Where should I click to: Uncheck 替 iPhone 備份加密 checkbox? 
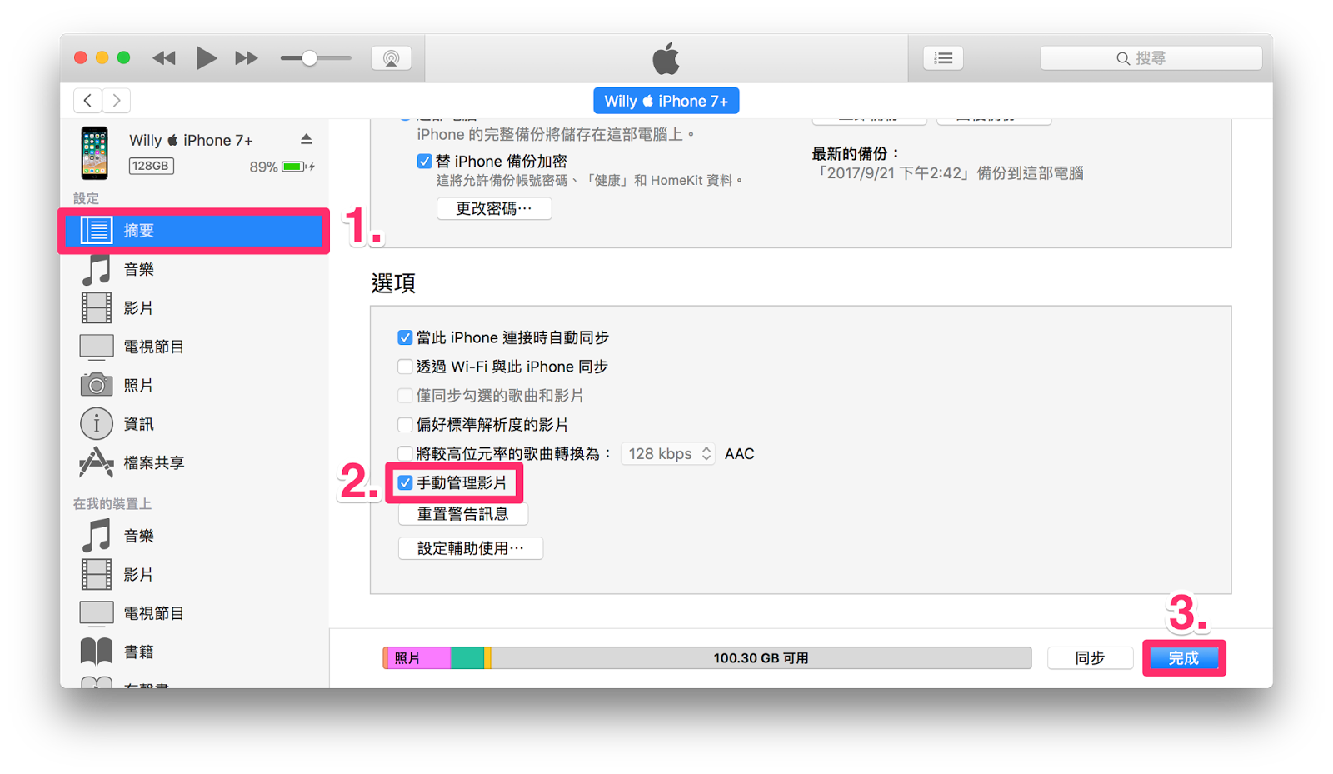[x=424, y=161]
